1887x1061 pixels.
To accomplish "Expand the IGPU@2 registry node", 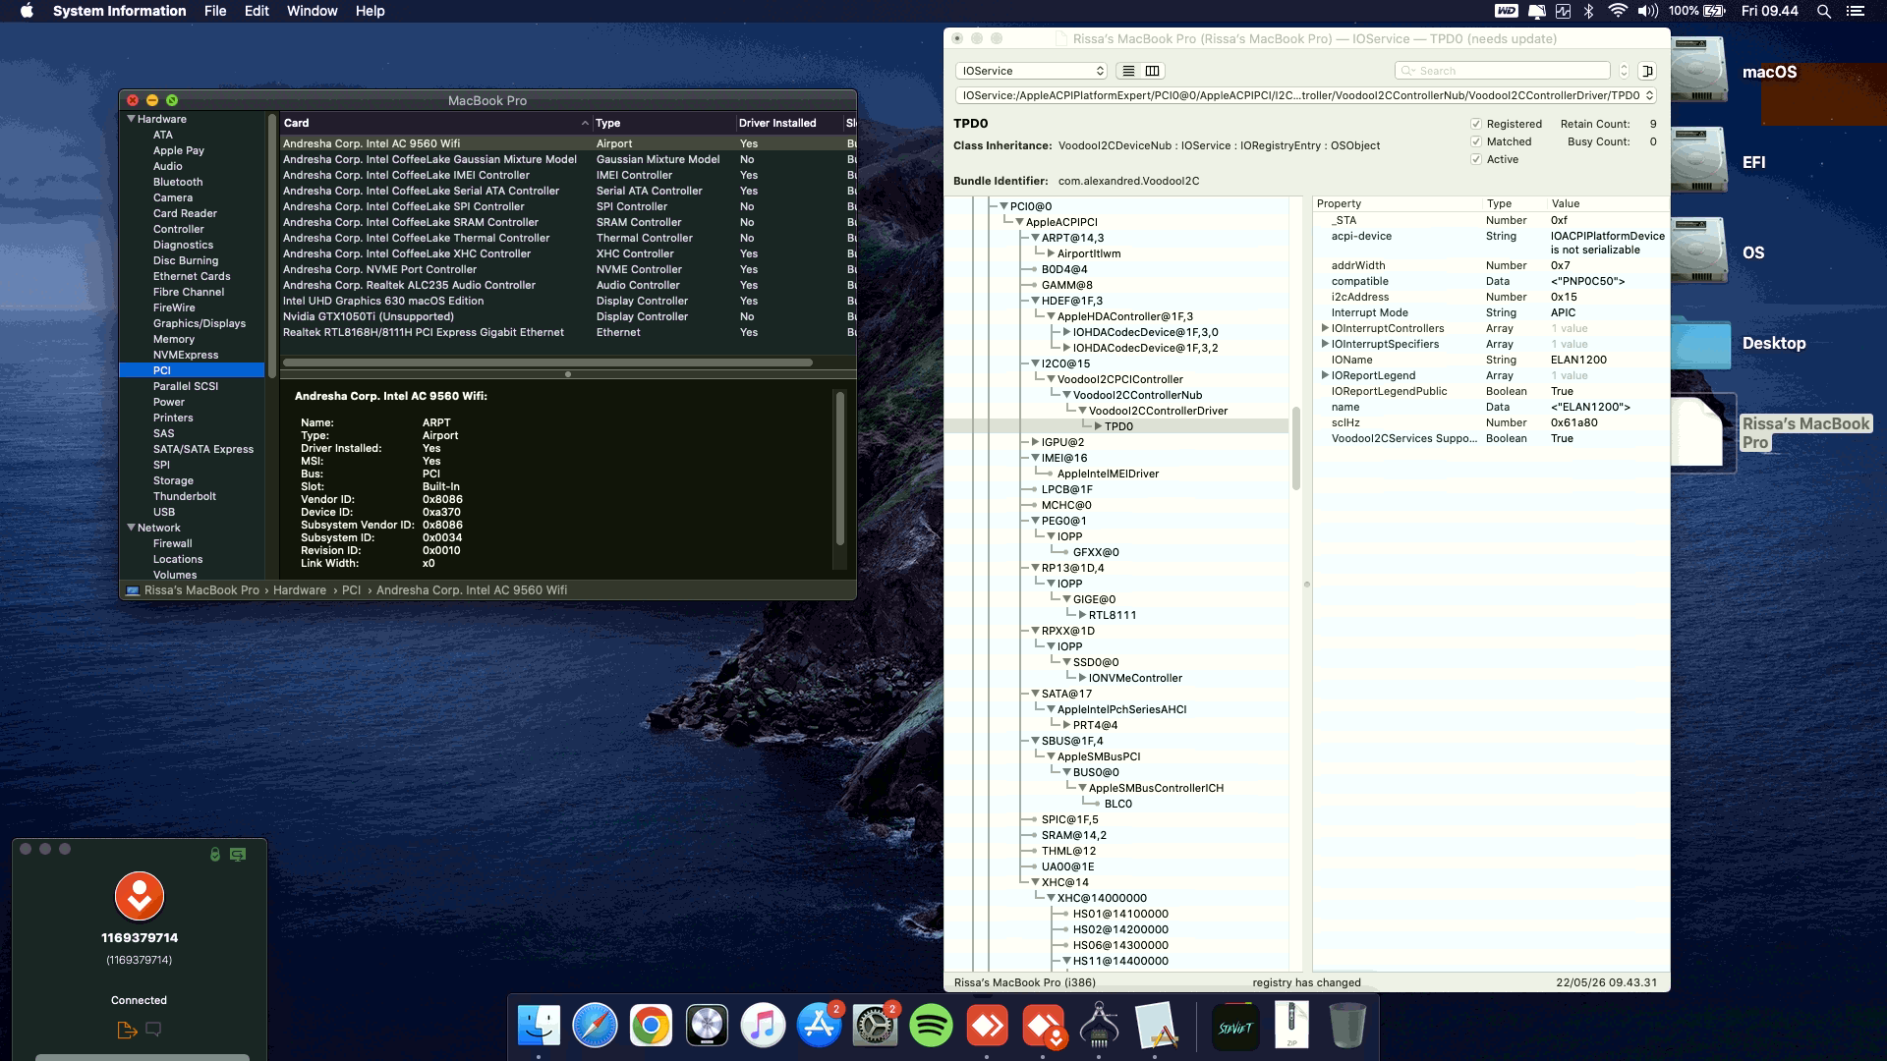I will pyautogui.click(x=1035, y=442).
